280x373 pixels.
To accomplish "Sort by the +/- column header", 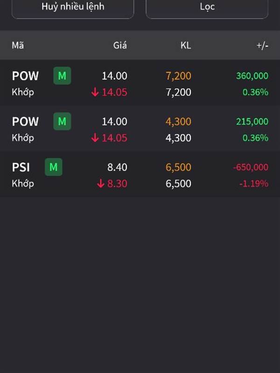I will click(262, 45).
